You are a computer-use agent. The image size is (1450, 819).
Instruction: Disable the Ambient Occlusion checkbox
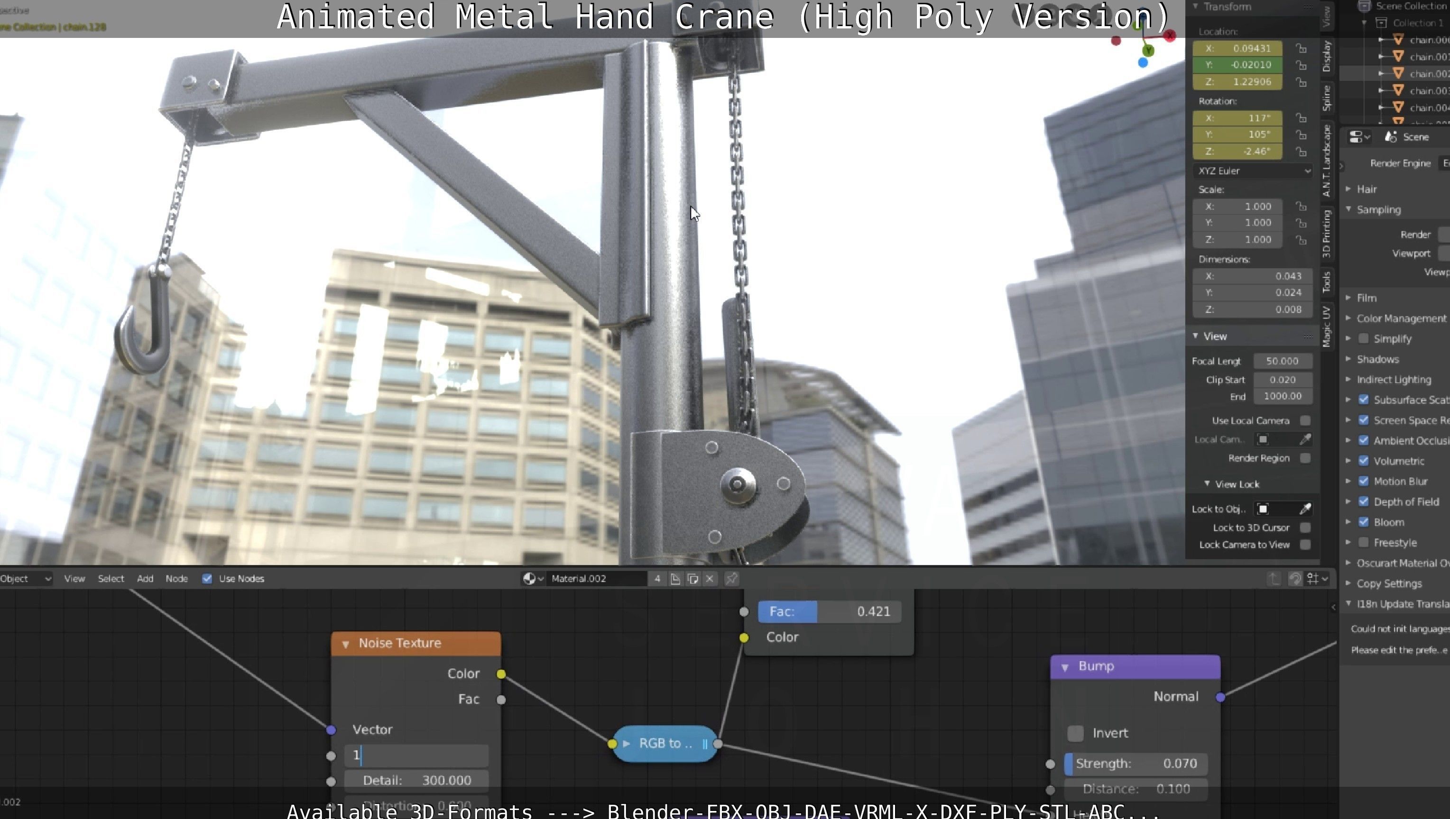1363,440
